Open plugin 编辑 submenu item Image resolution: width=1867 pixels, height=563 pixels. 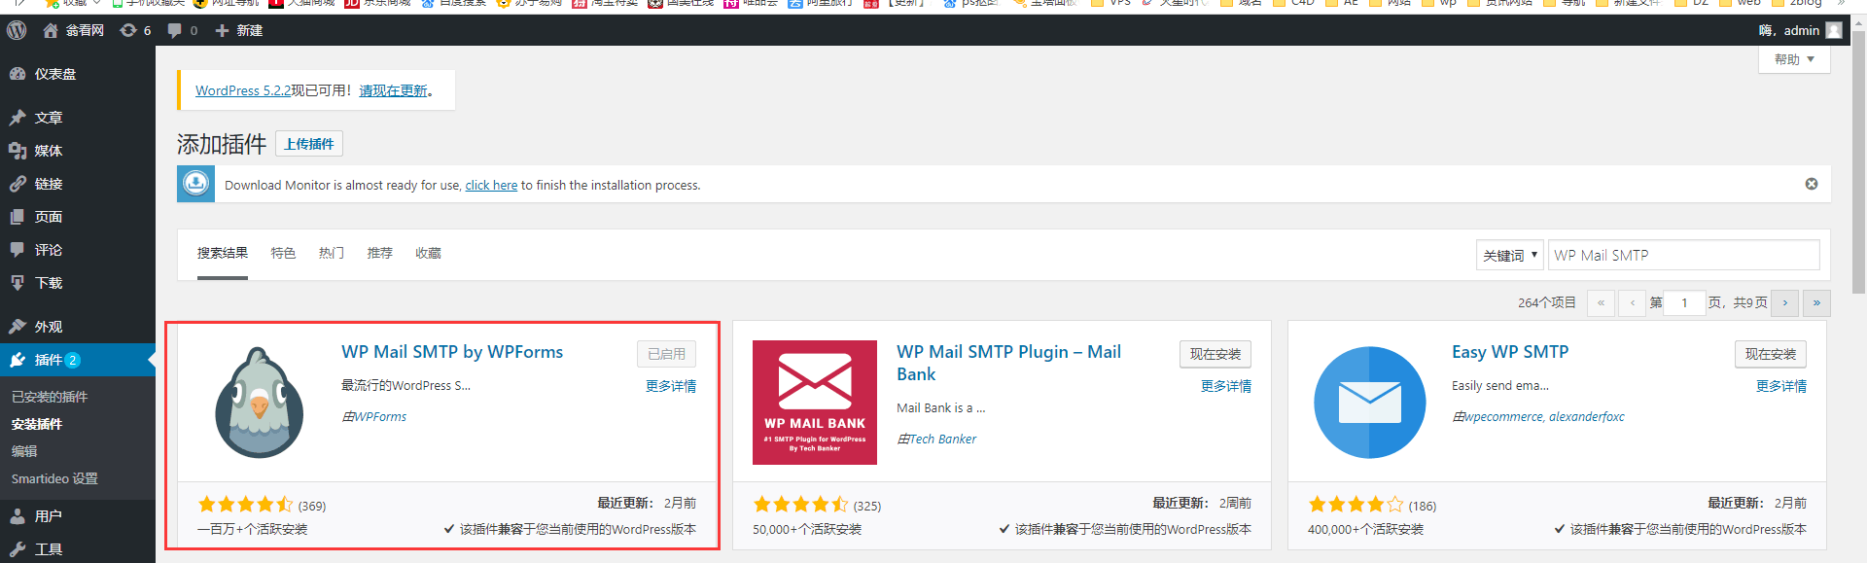(x=24, y=451)
